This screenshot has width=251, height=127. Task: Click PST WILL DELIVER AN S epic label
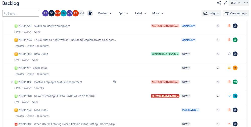pos(165,96)
